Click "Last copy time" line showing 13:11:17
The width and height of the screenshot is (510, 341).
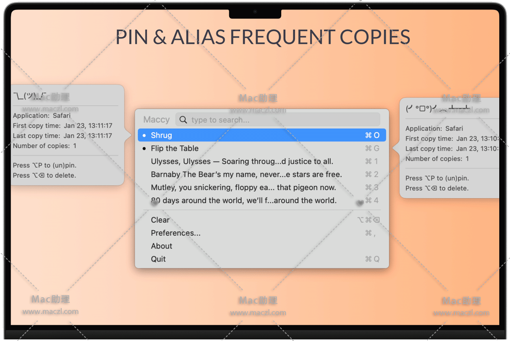[x=62, y=136]
